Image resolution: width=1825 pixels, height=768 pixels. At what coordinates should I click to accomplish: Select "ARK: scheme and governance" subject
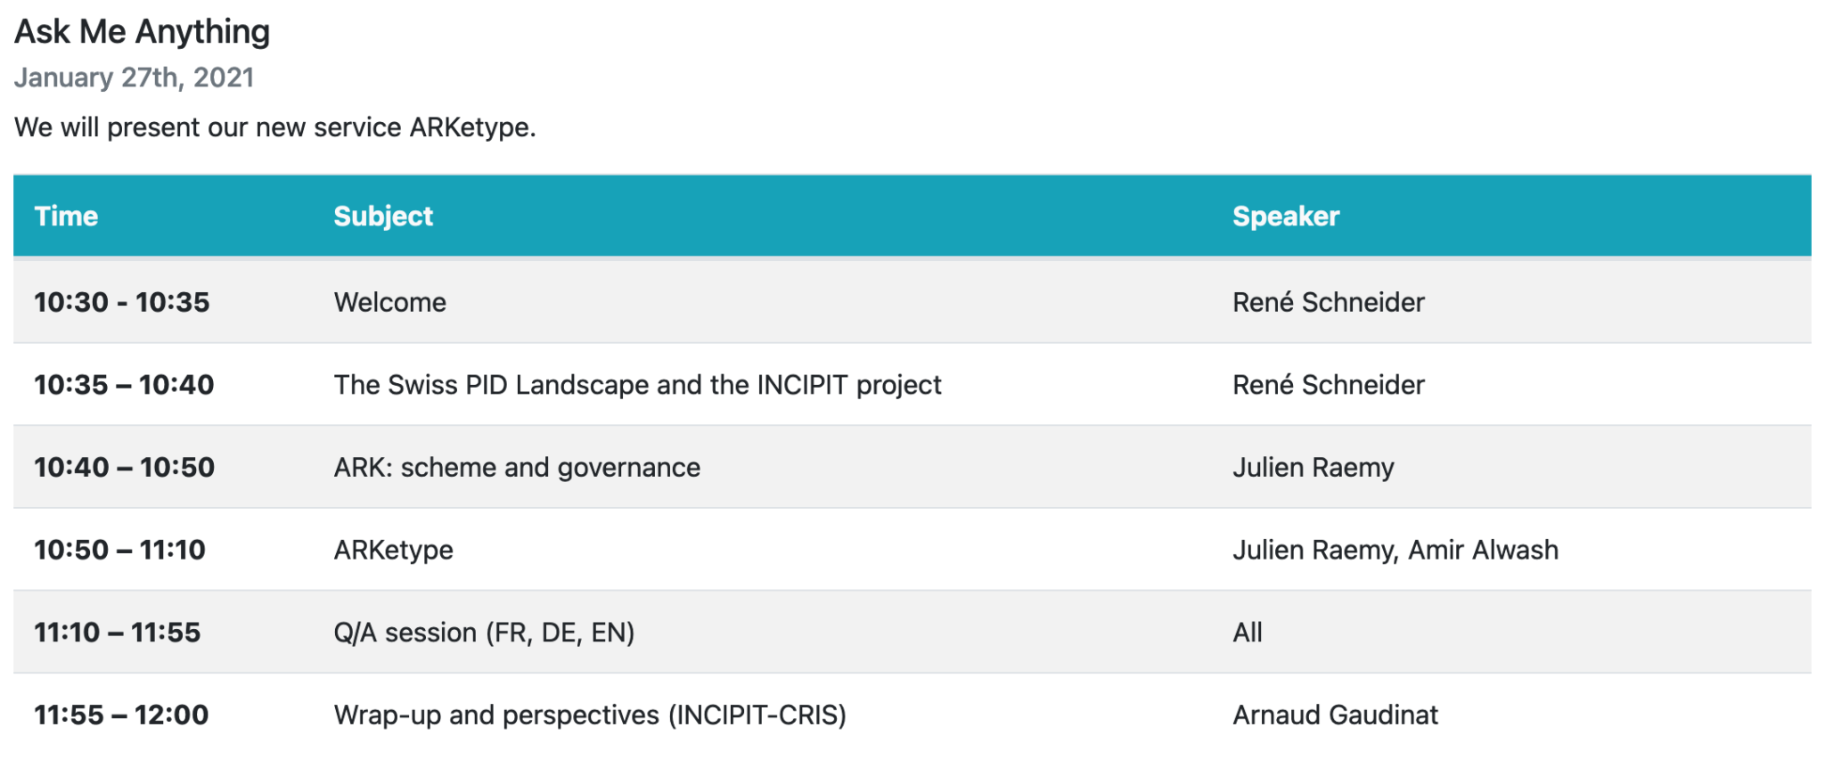[x=517, y=468]
